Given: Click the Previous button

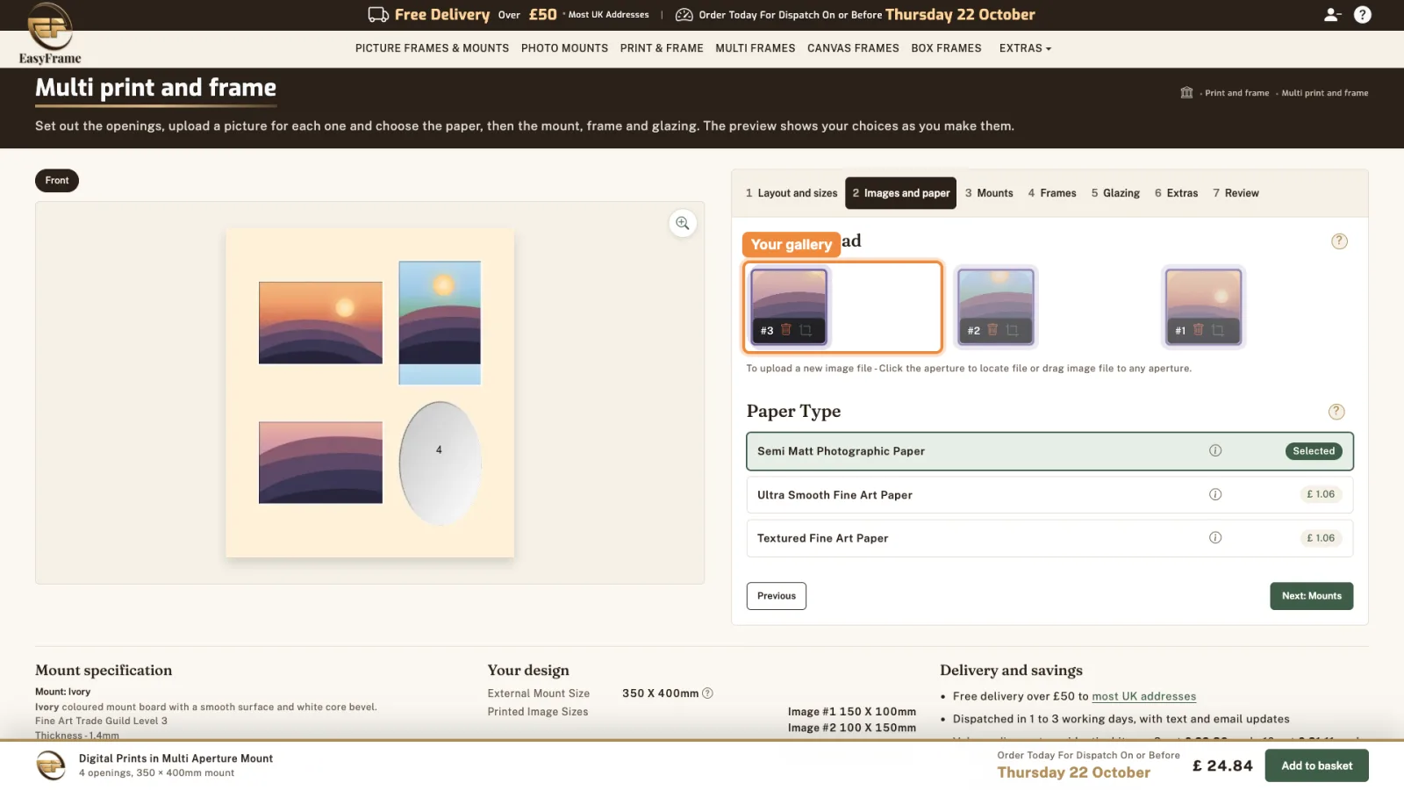Looking at the screenshot, I should (777, 596).
